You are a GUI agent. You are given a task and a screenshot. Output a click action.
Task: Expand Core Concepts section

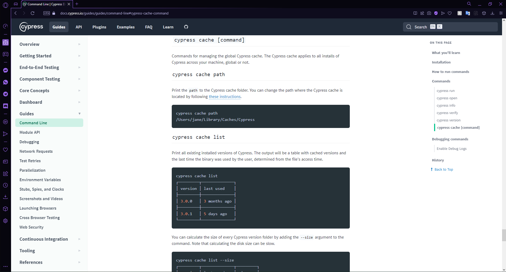50,91
